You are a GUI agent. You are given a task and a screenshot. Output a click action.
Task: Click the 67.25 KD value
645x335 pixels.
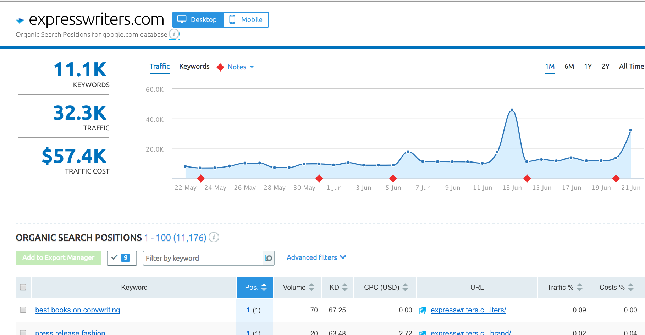[x=337, y=310]
